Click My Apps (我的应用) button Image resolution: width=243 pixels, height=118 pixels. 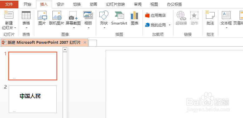(155, 25)
